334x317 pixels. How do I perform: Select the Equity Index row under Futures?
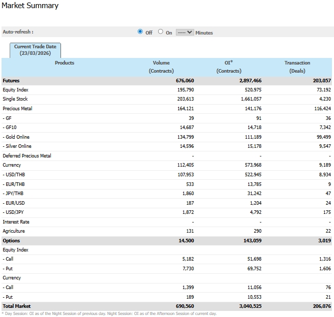15,90
